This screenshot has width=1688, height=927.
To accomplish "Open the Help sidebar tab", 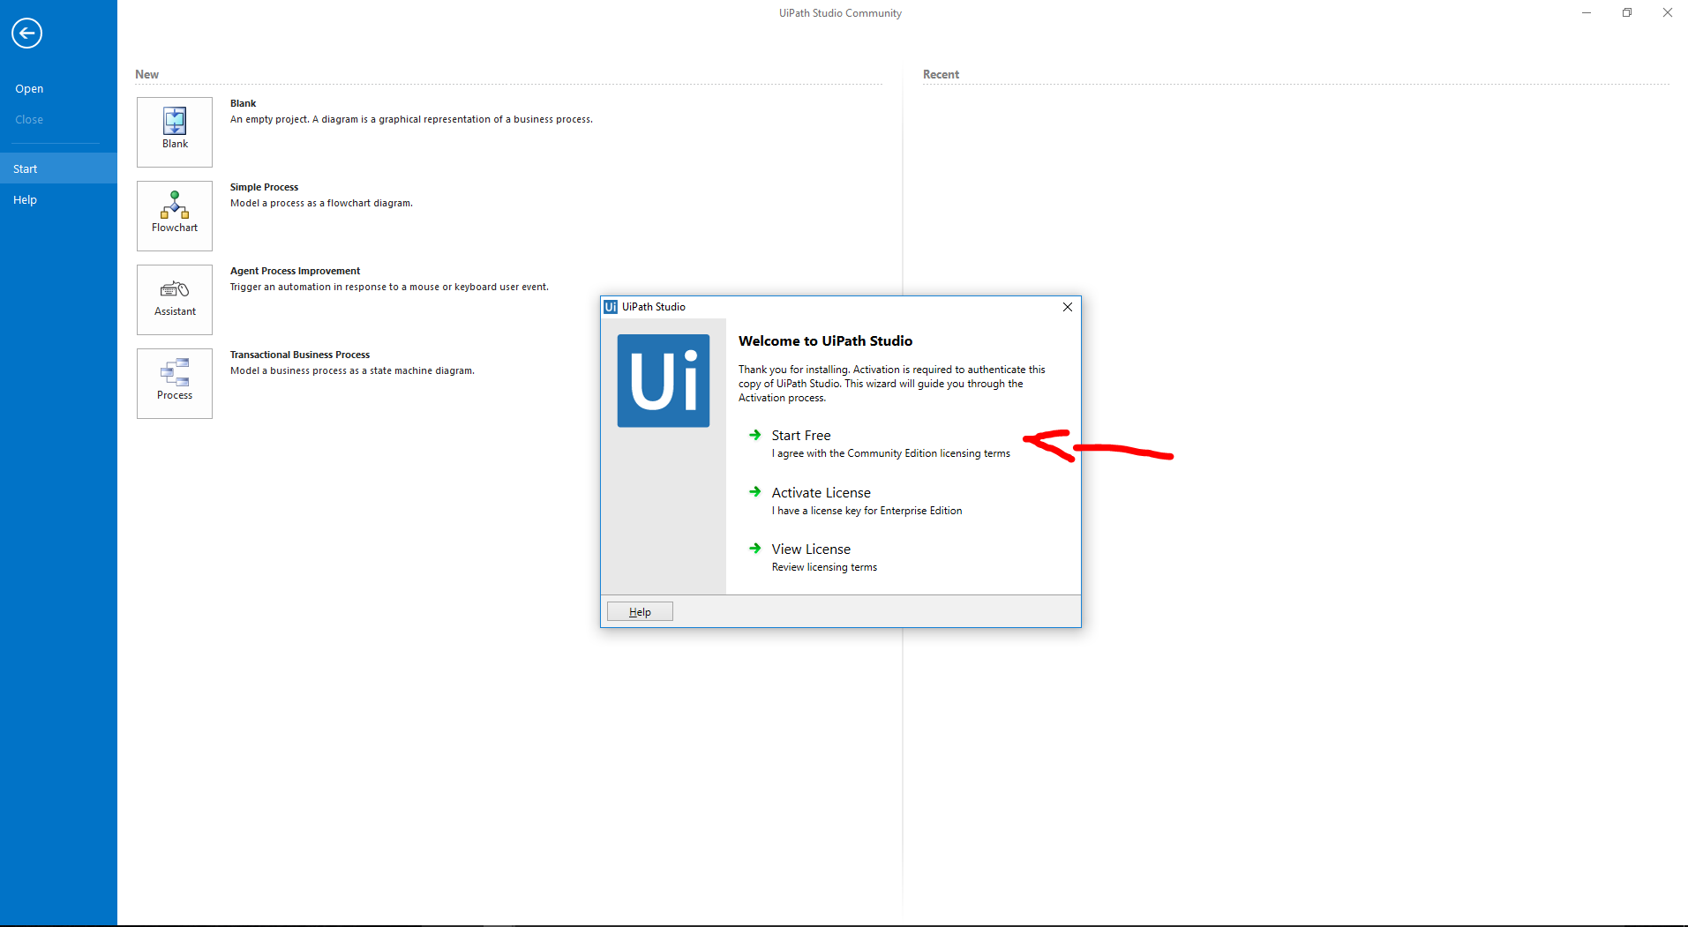I will (x=58, y=199).
